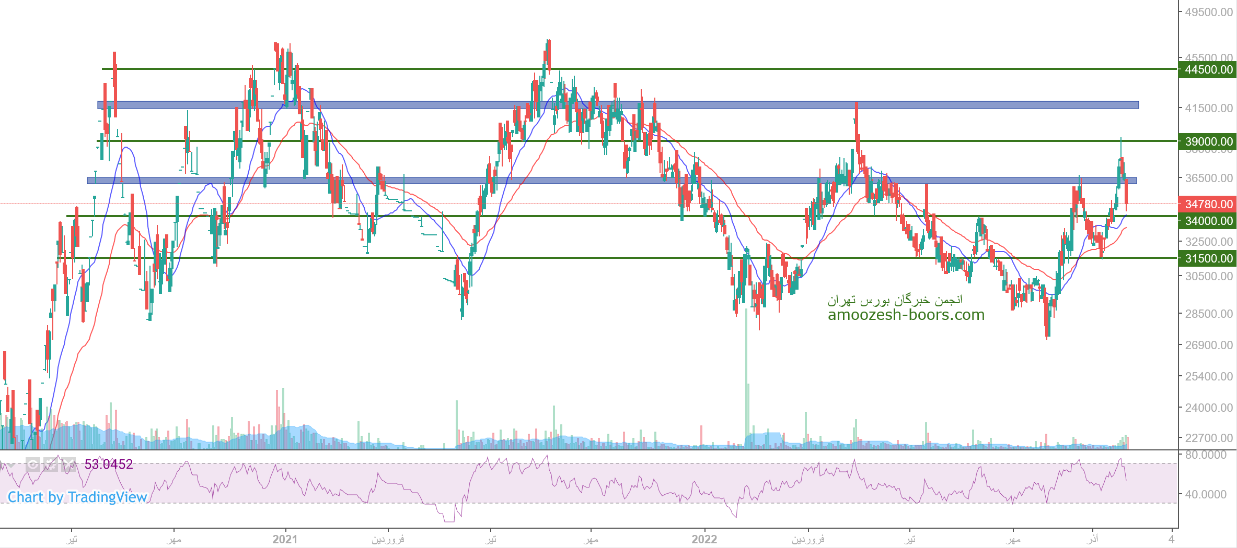The width and height of the screenshot is (1237, 548).
Task: Click the 2022 label on time axis
Action: (704, 539)
